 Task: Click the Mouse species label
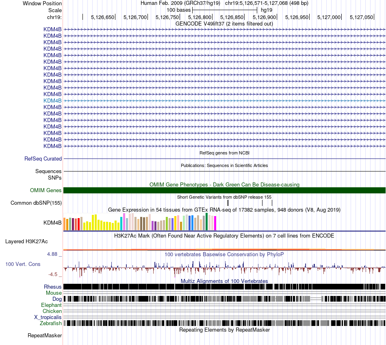(54, 293)
